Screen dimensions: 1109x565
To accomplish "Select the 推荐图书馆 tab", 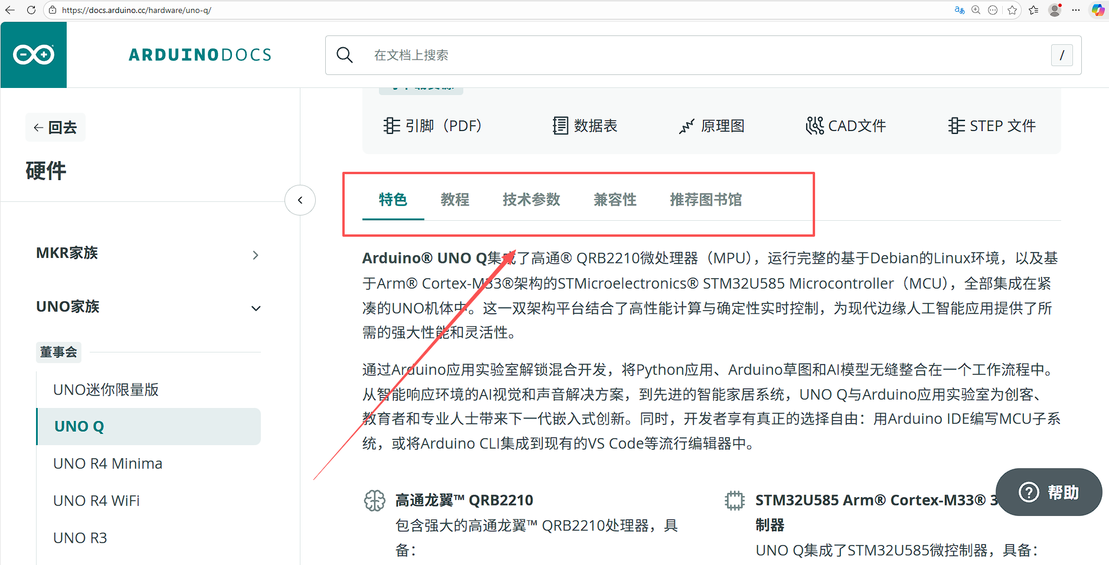I will [x=706, y=200].
